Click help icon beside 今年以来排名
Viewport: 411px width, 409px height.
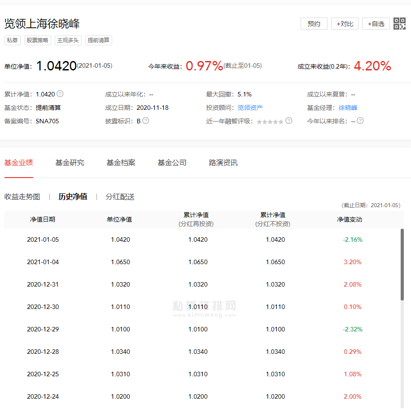pyautogui.click(x=360, y=121)
